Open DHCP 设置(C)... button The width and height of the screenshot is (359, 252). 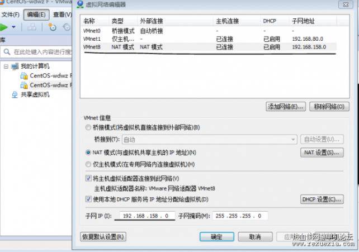[x=322, y=199]
